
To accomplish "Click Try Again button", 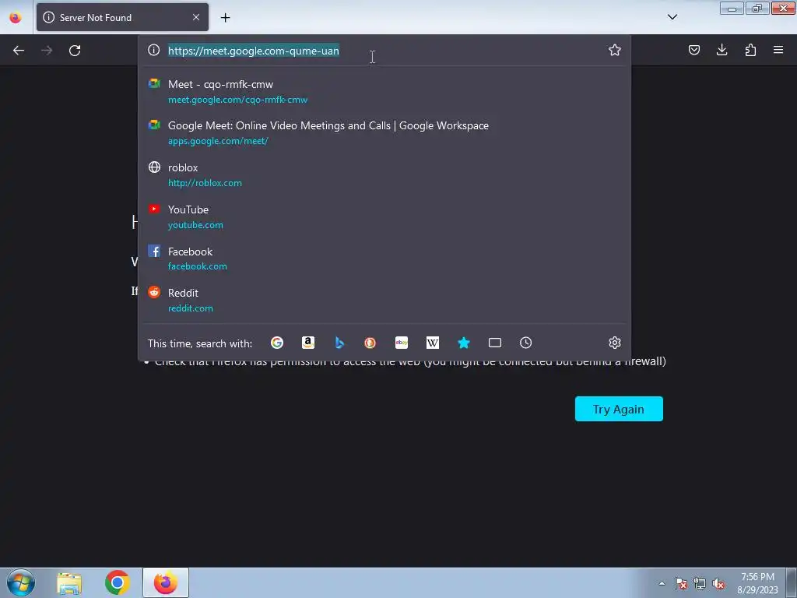I will [619, 409].
